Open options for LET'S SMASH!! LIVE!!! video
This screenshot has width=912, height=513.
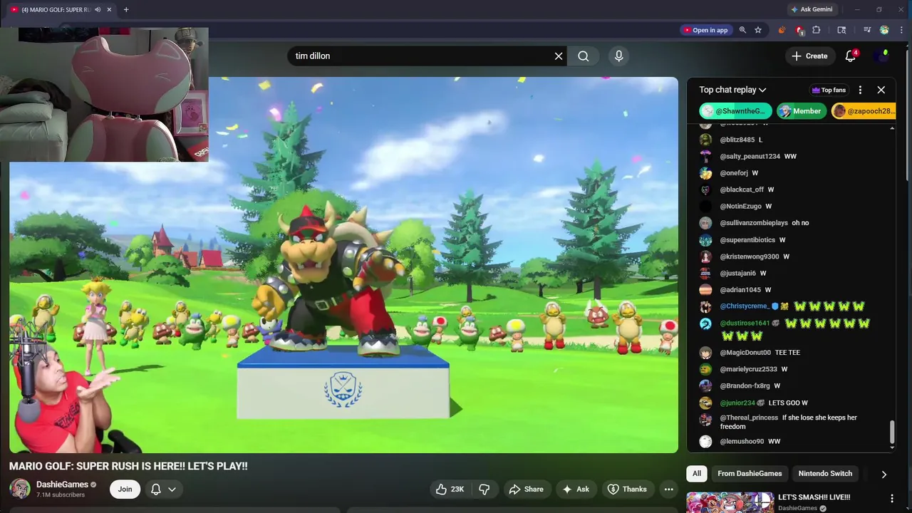coord(891,498)
